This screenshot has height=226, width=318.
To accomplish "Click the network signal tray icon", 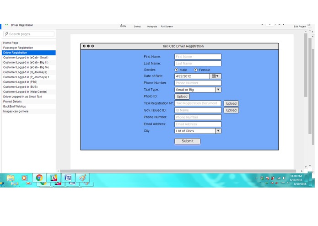I will [x=279, y=178].
